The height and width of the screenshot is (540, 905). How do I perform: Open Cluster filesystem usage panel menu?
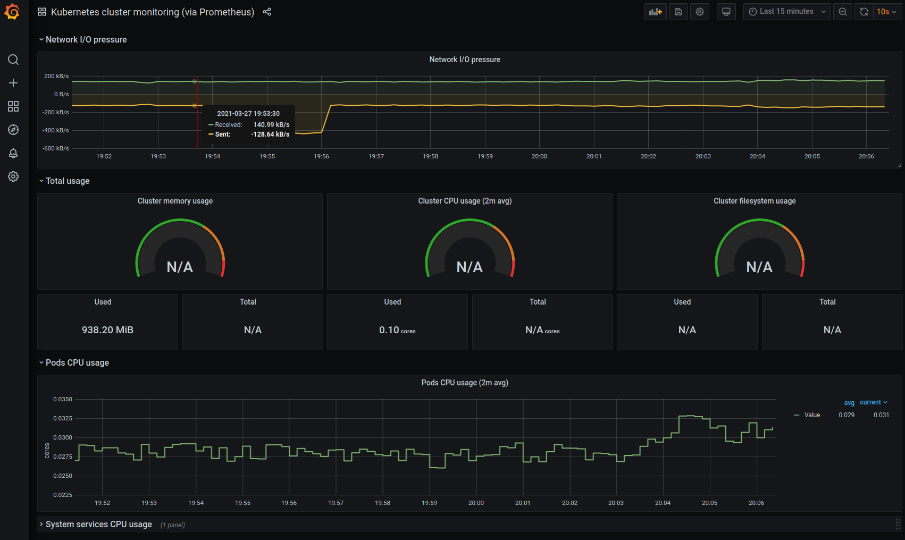pyautogui.click(x=755, y=201)
